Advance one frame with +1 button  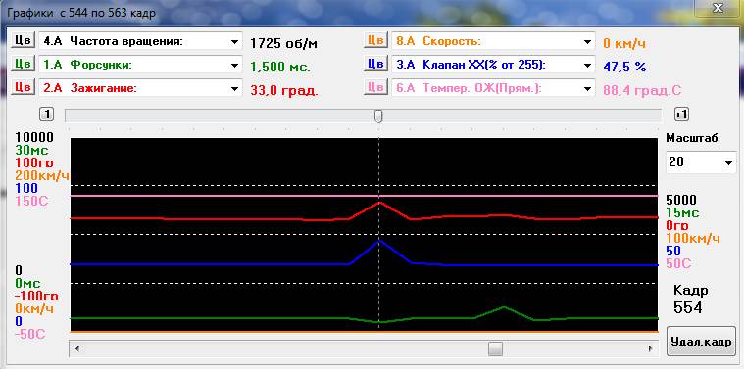681,115
